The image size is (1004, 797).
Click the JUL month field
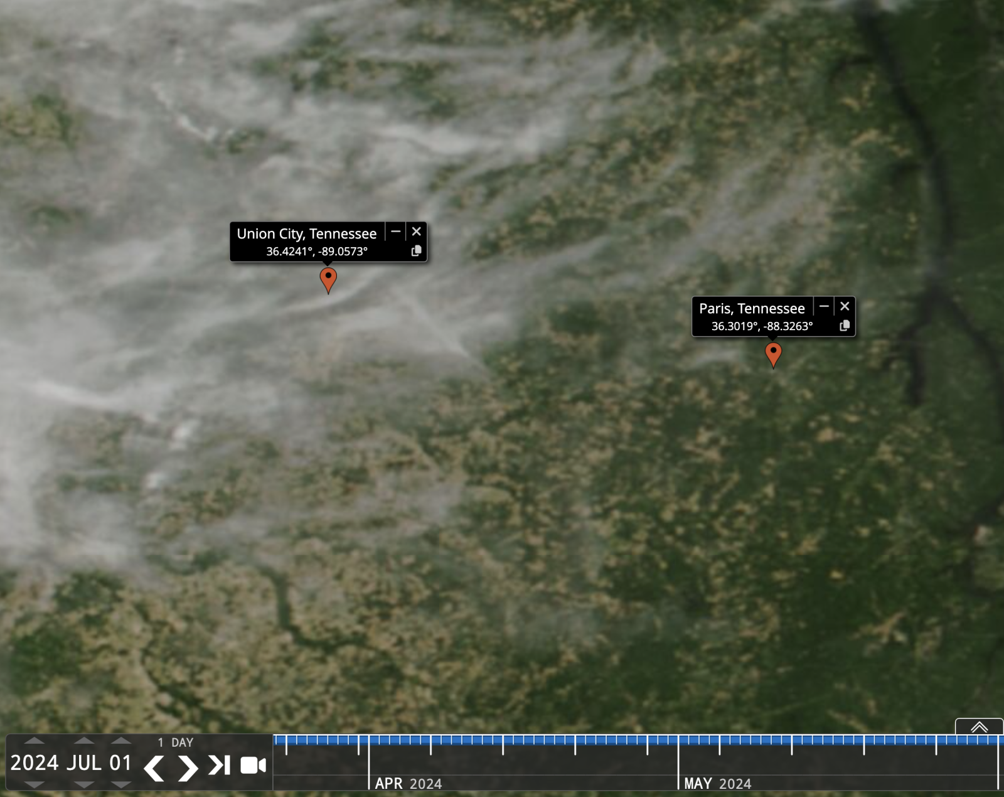(83, 763)
